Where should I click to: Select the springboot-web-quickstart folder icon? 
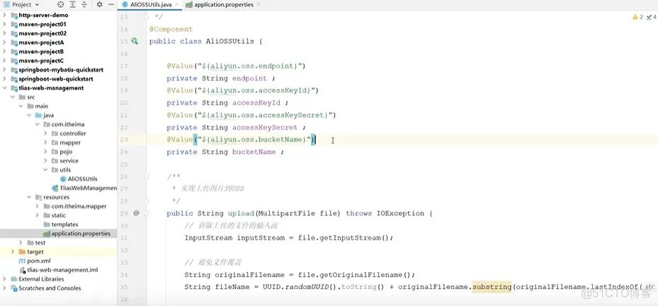click(13, 79)
